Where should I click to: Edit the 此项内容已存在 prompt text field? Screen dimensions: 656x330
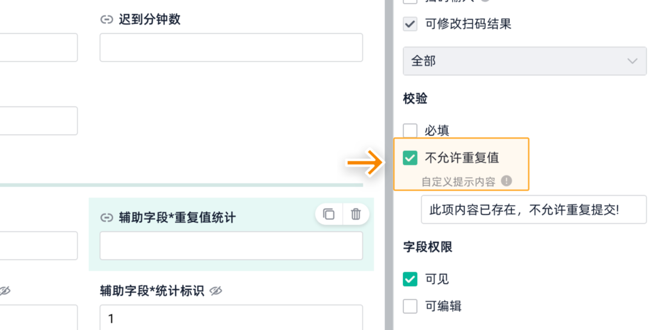coord(533,210)
